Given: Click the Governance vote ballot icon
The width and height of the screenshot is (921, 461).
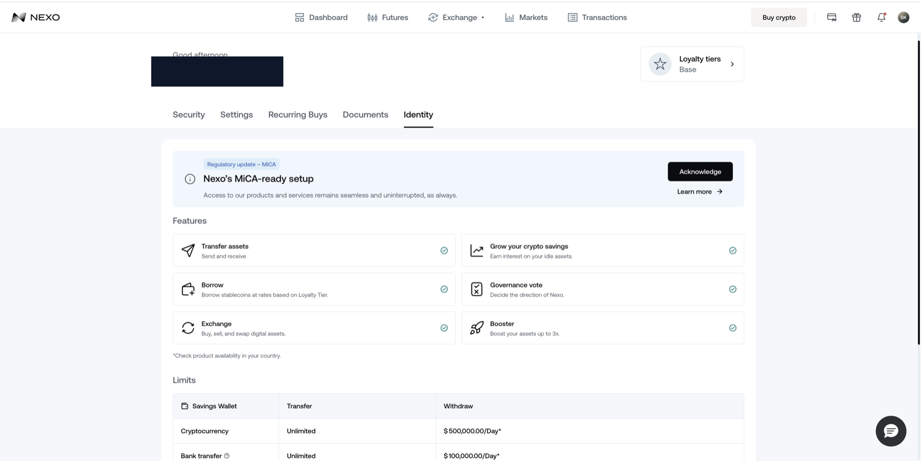Looking at the screenshot, I should 477,289.
